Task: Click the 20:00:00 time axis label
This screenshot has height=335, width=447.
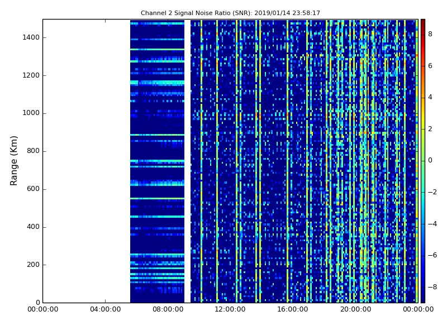Action: (x=355, y=309)
